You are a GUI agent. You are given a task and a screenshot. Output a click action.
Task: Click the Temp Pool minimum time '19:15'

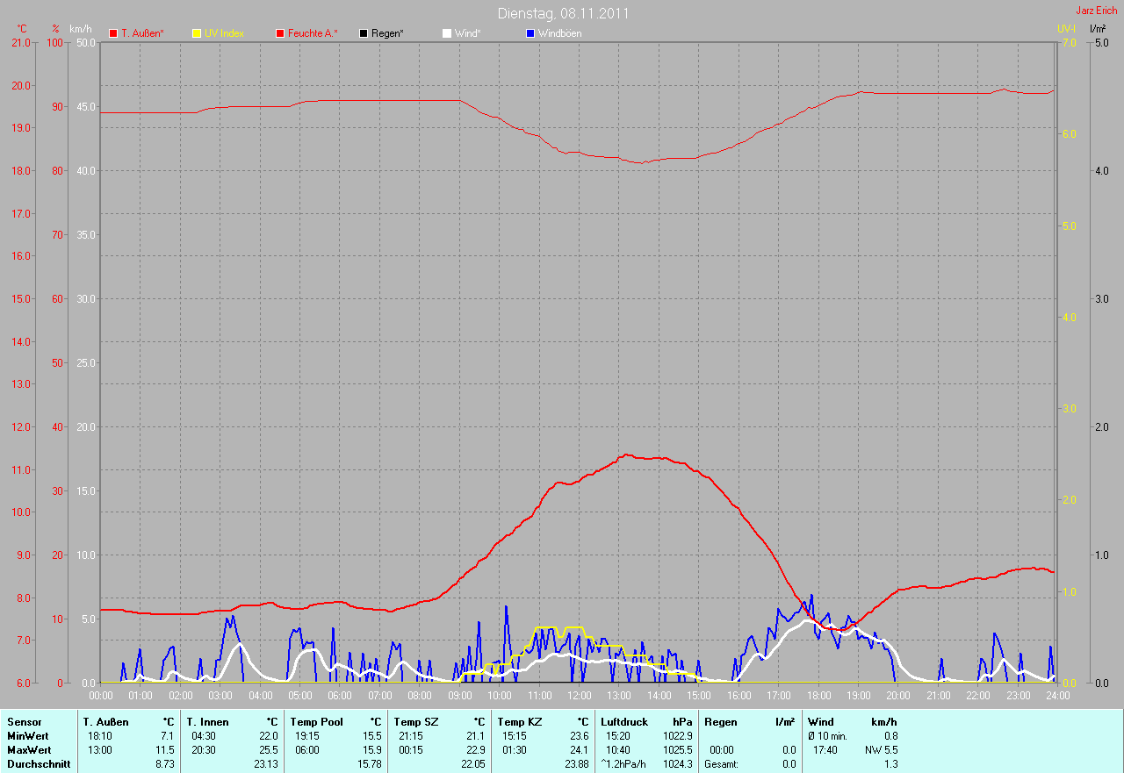pos(307,735)
